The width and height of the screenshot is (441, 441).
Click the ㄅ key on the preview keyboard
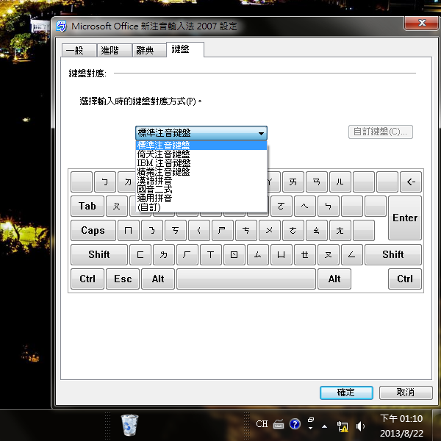(105, 182)
